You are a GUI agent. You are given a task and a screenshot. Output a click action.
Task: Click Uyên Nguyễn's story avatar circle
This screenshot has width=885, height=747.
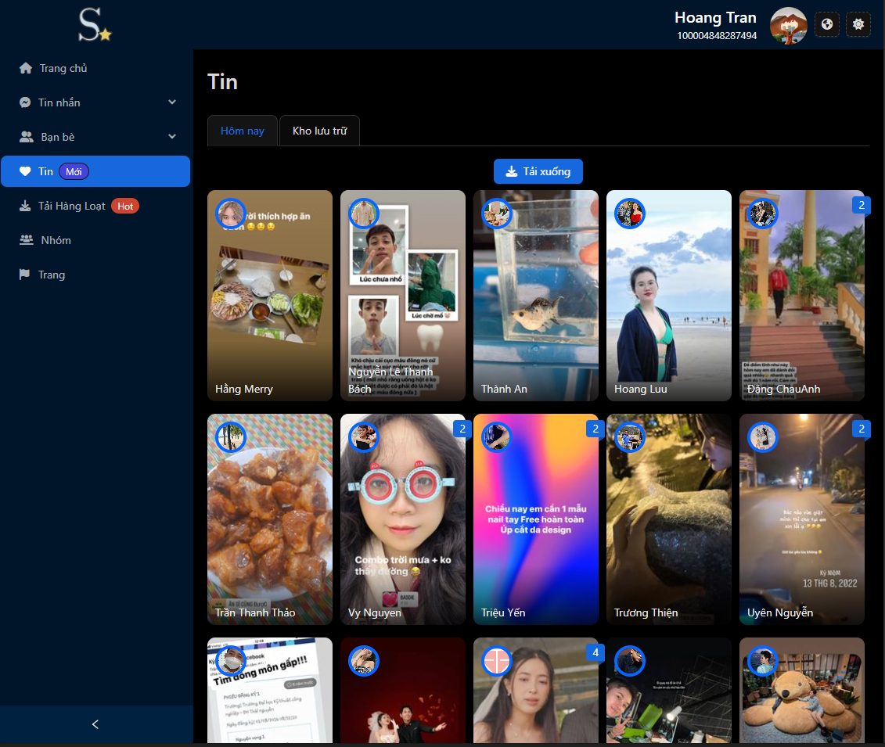click(x=762, y=436)
